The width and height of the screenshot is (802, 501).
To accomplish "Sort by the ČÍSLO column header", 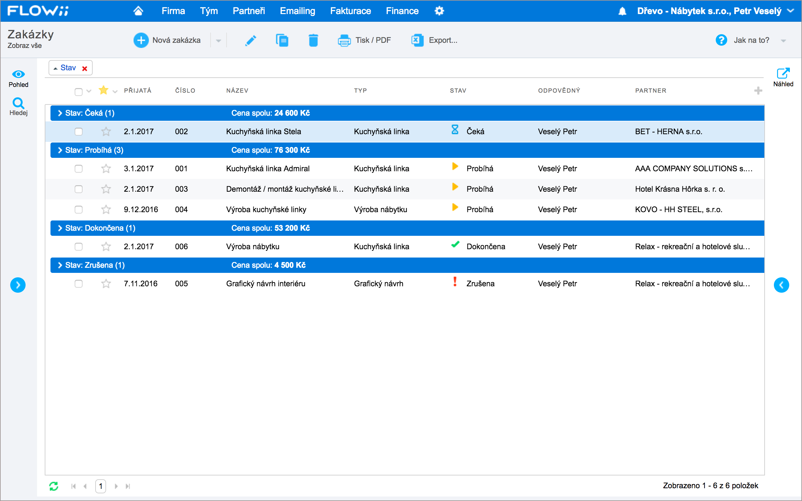I will click(185, 90).
